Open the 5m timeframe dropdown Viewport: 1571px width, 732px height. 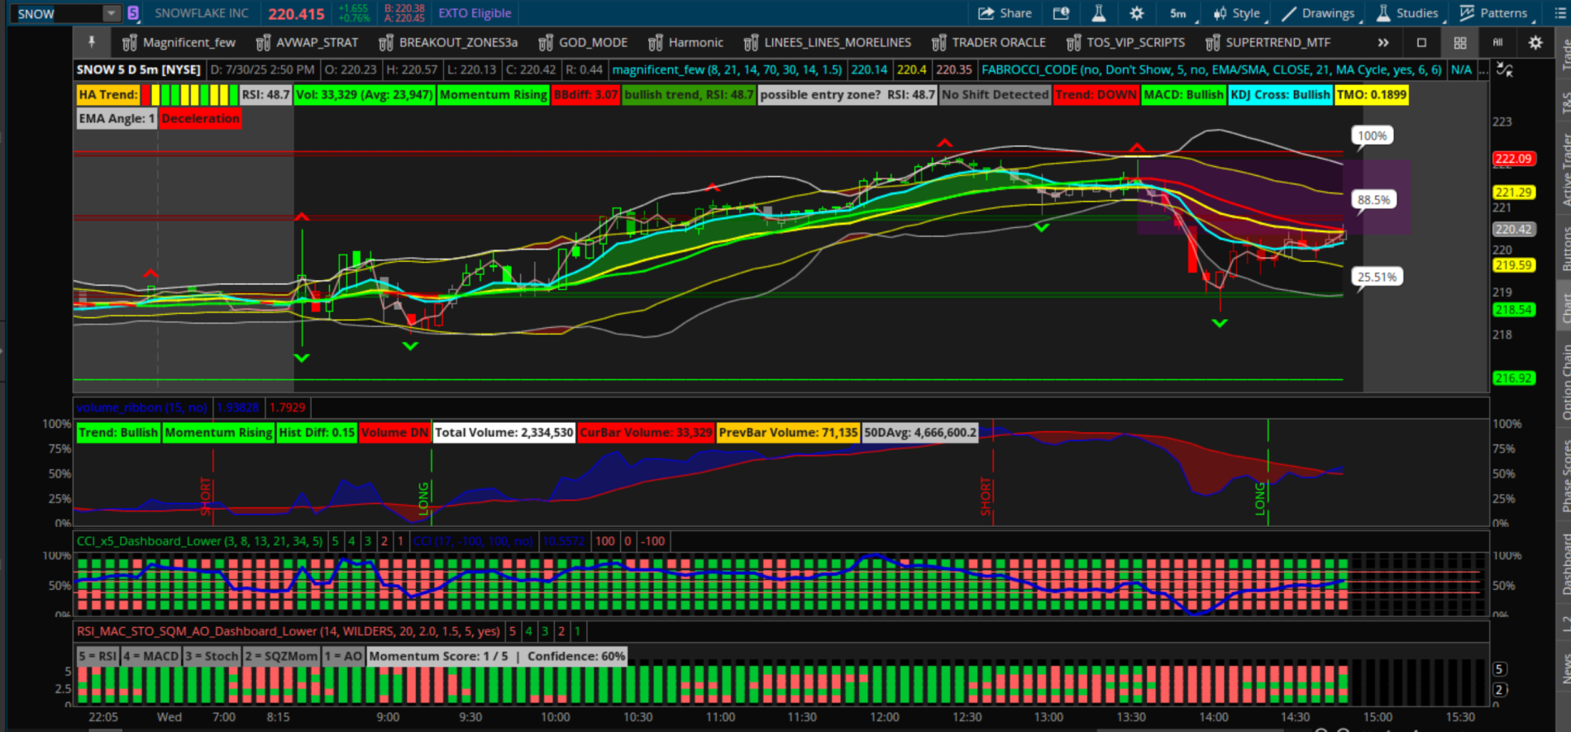(1178, 13)
